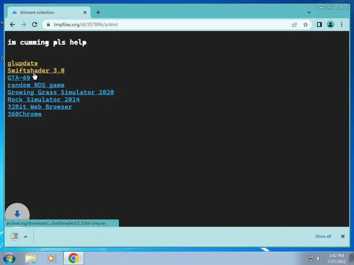354x265 pixels.
Task: Bookmark this tab with the star icon
Action: 306,24
